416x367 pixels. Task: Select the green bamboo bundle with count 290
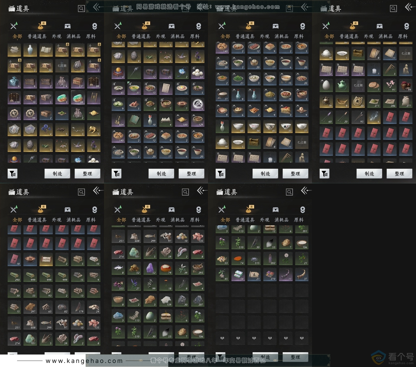(x=14, y=275)
